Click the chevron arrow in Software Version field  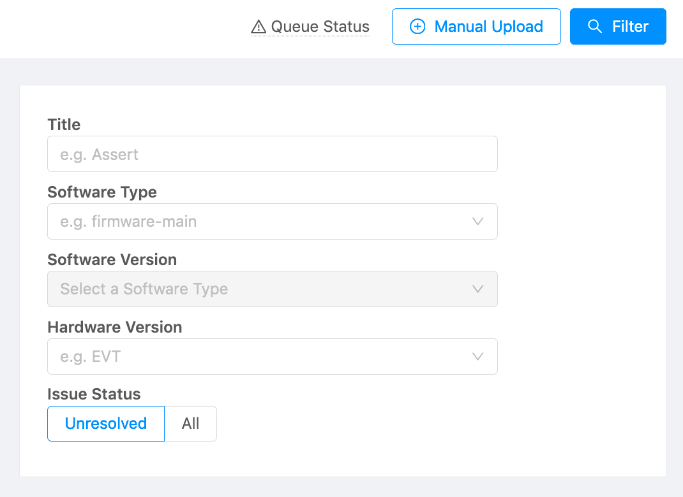[477, 289]
